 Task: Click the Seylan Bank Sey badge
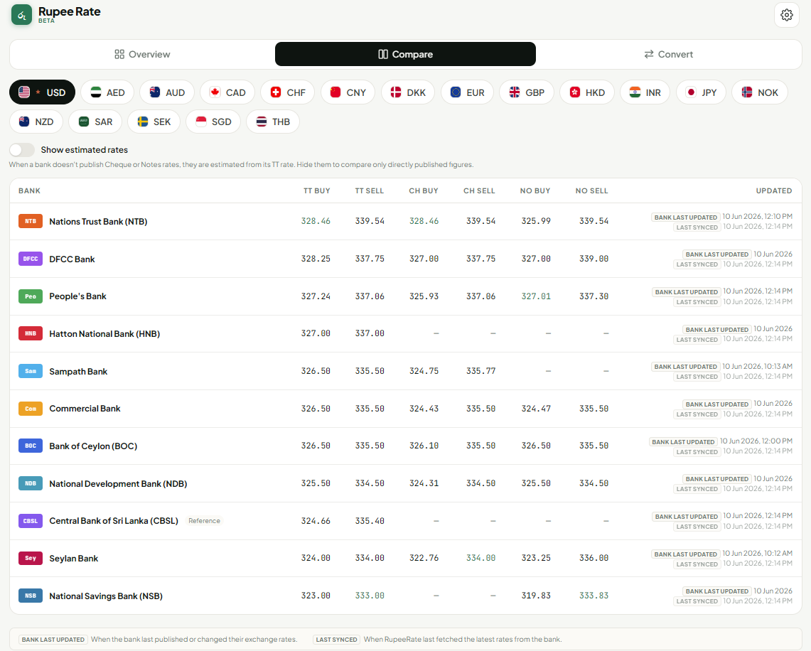31,558
